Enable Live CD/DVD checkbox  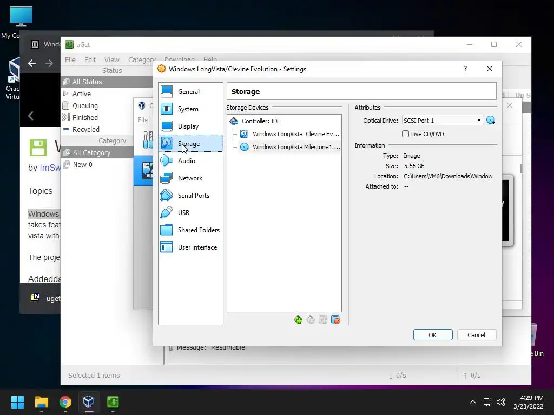pos(406,134)
